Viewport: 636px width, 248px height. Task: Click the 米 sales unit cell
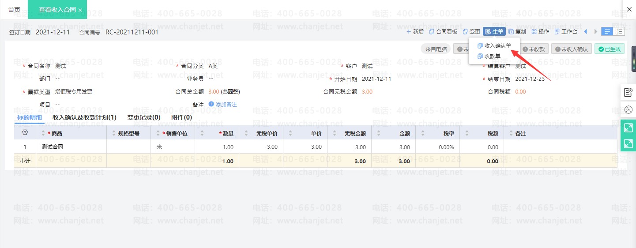(173, 147)
